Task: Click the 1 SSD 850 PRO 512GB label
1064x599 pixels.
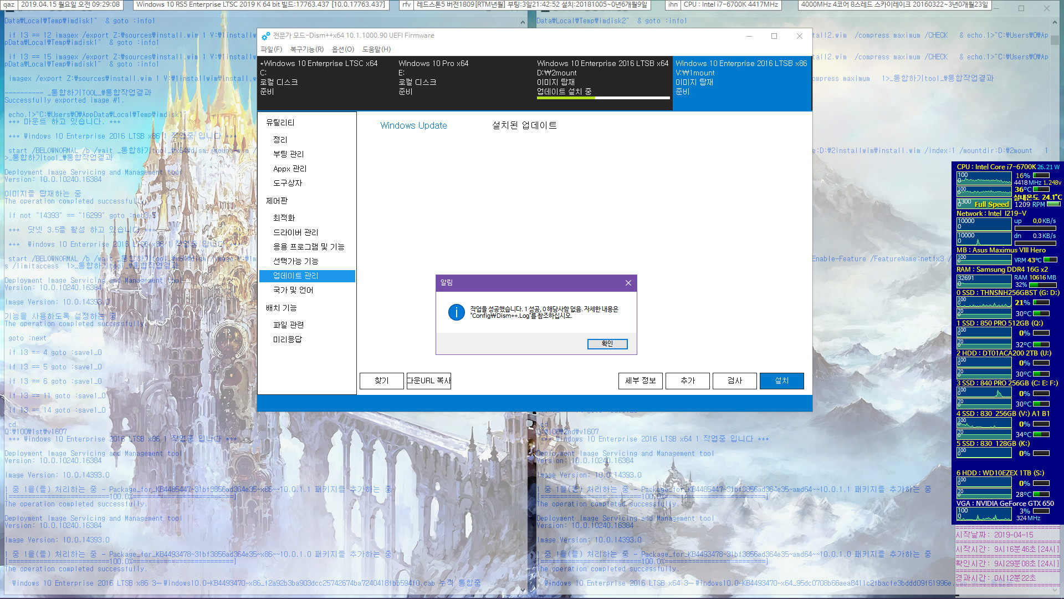Action: click(x=1000, y=323)
